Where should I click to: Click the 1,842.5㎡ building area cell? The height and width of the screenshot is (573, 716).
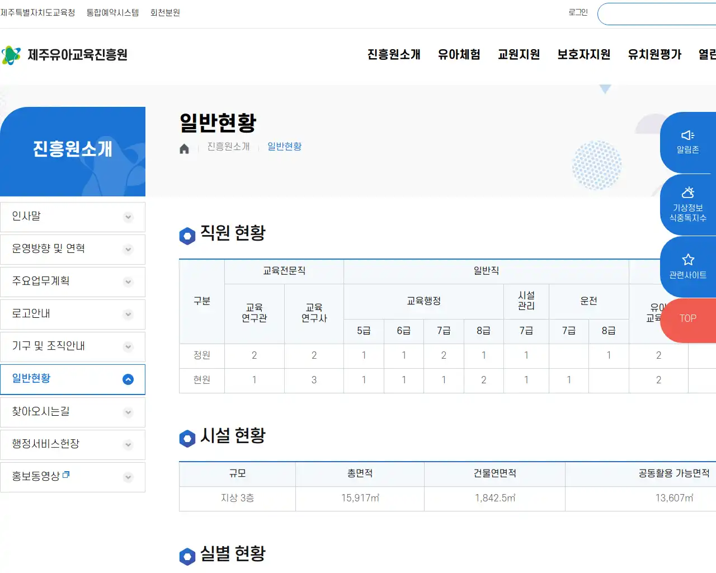click(495, 498)
